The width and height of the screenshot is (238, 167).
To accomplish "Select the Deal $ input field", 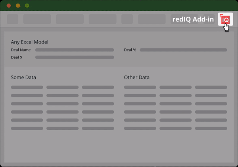I will 75,57.
